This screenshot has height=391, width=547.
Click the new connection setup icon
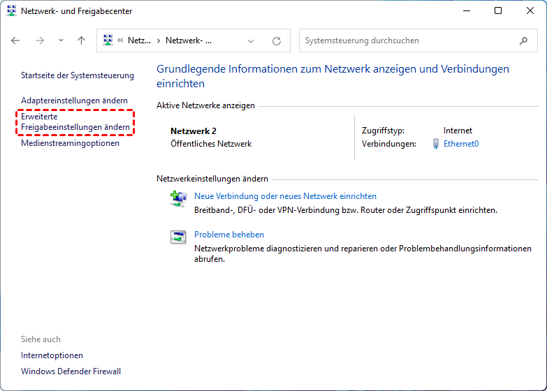point(178,200)
